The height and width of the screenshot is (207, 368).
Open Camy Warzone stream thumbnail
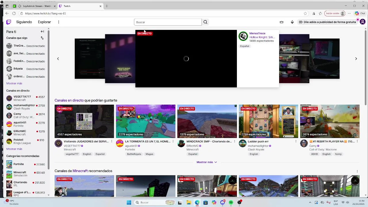pos(330,121)
